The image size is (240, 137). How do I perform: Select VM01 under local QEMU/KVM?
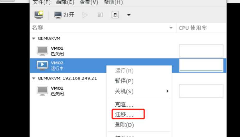coord(128,51)
